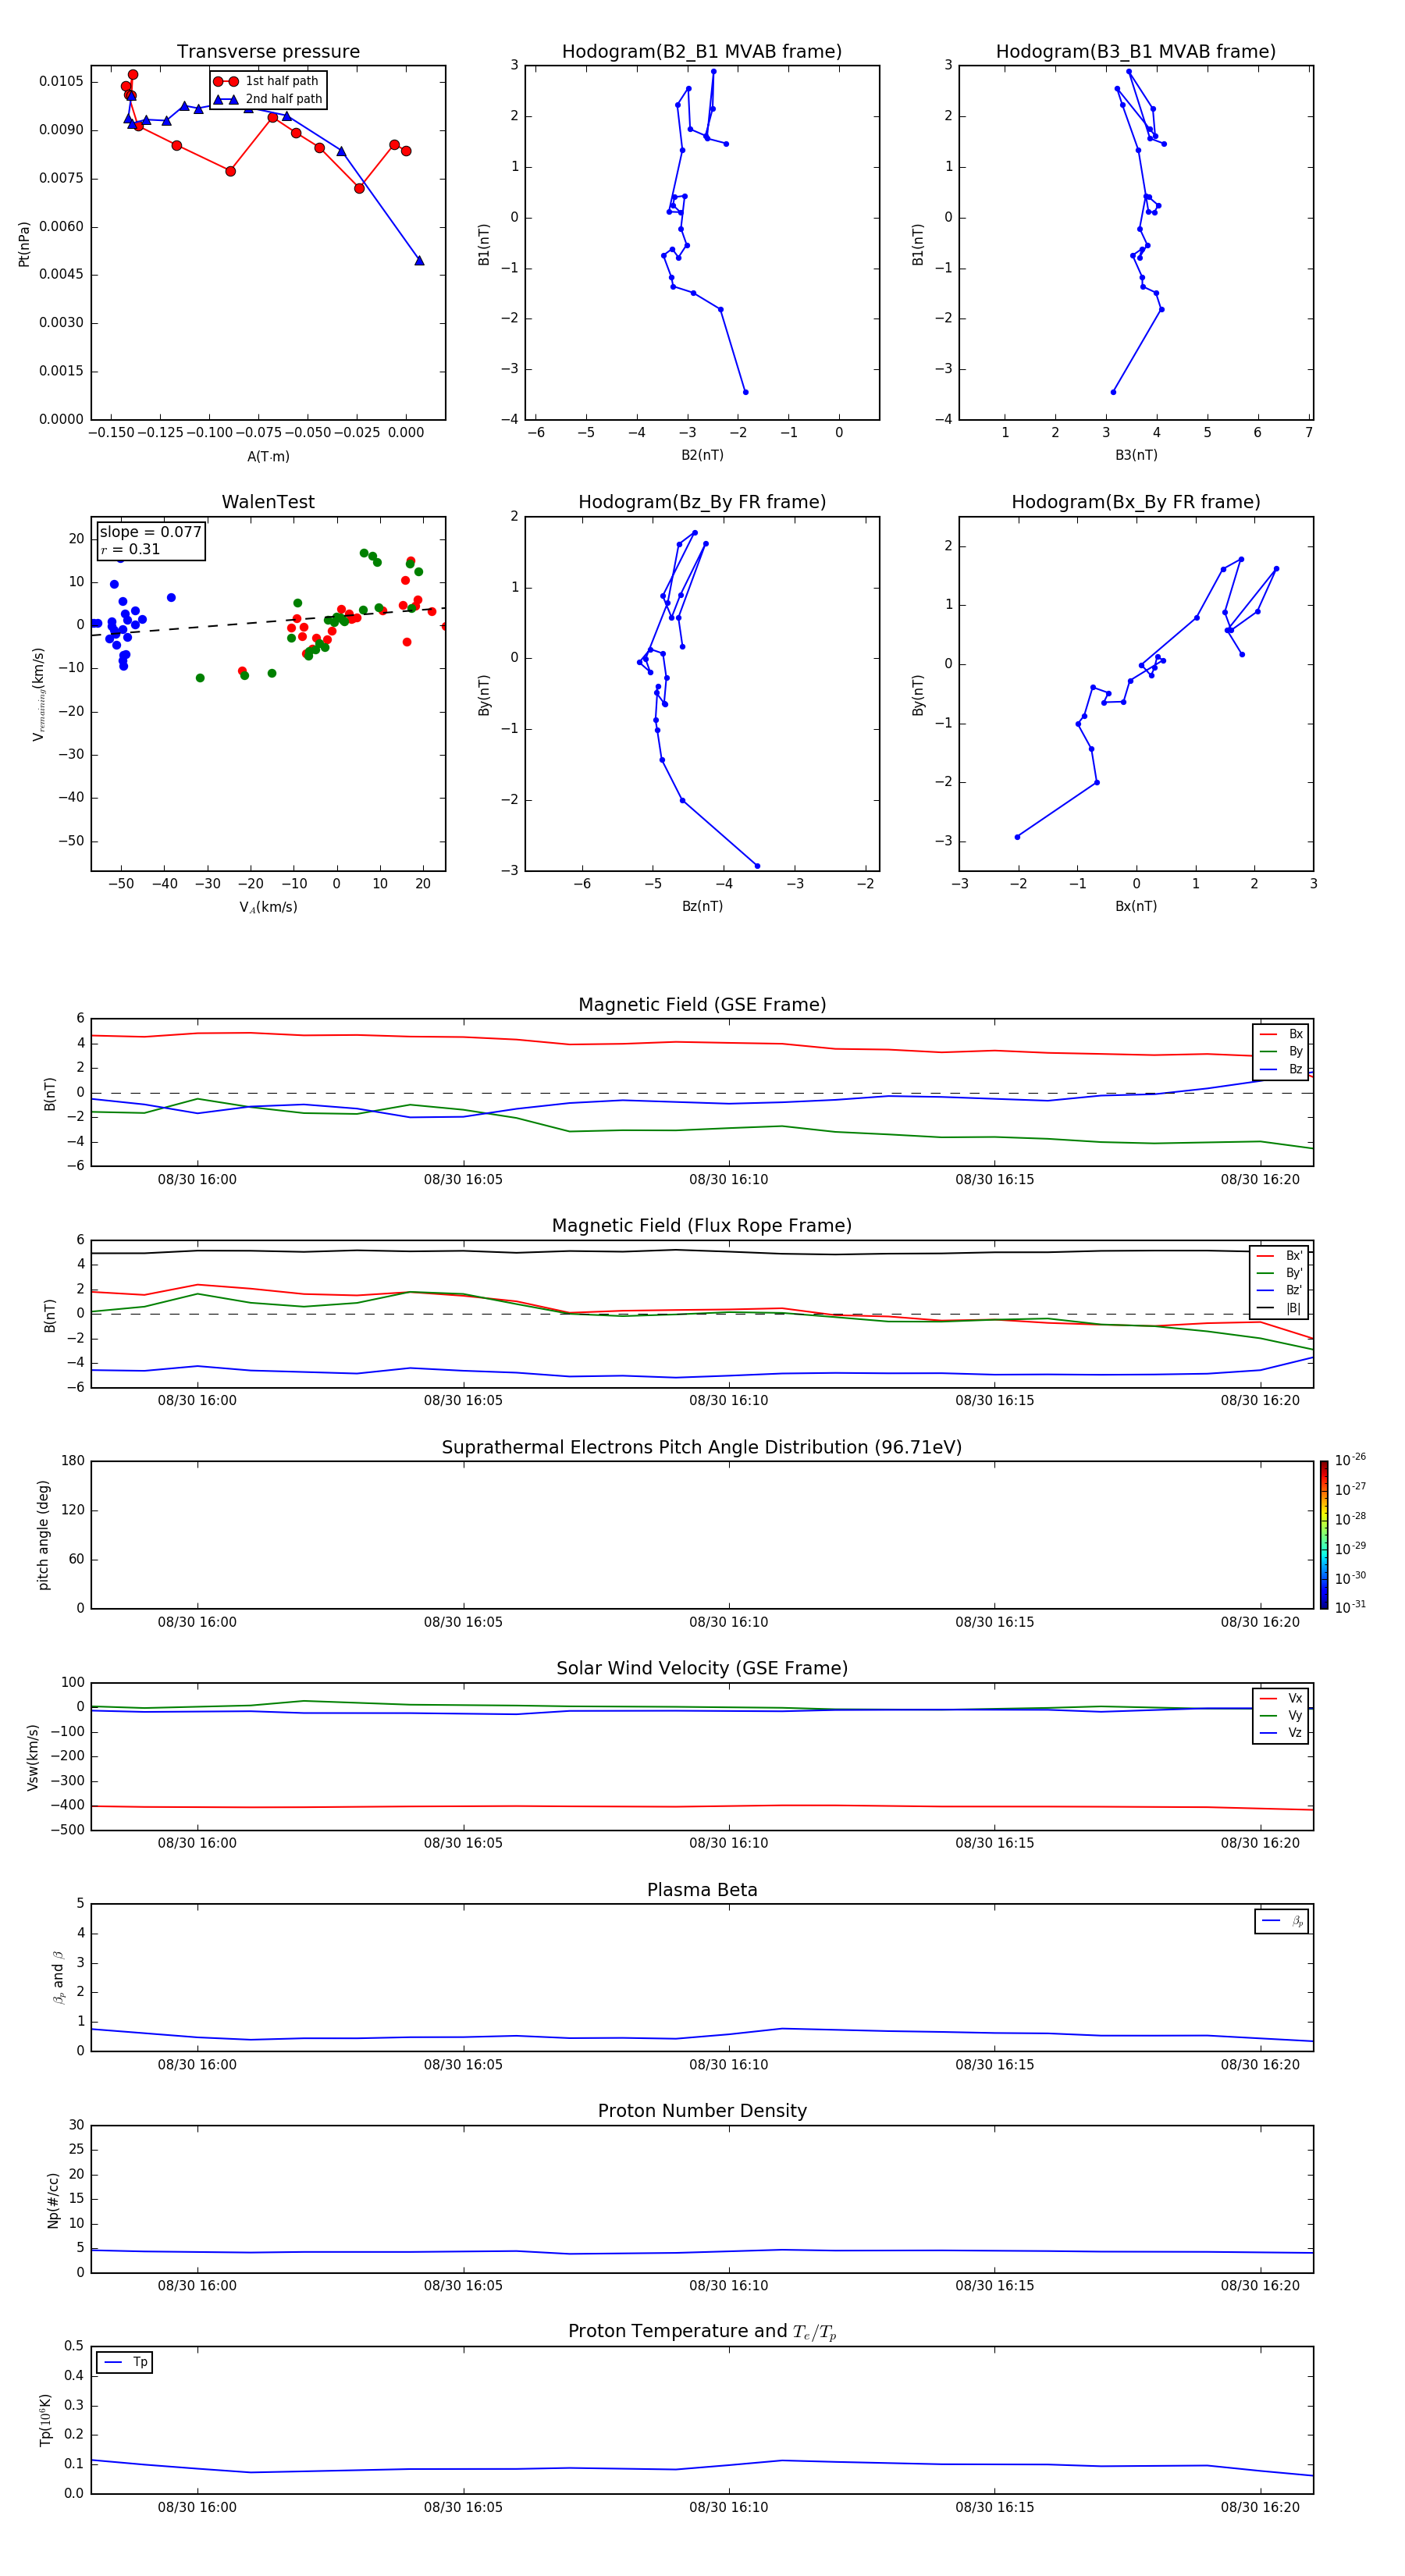Image resolution: width=1405 pixels, height=2576 pixels.
Task: Click '08/30 16:00' tick under GSE magnetic field plot
Action: pyautogui.click(x=197, y=1180)
